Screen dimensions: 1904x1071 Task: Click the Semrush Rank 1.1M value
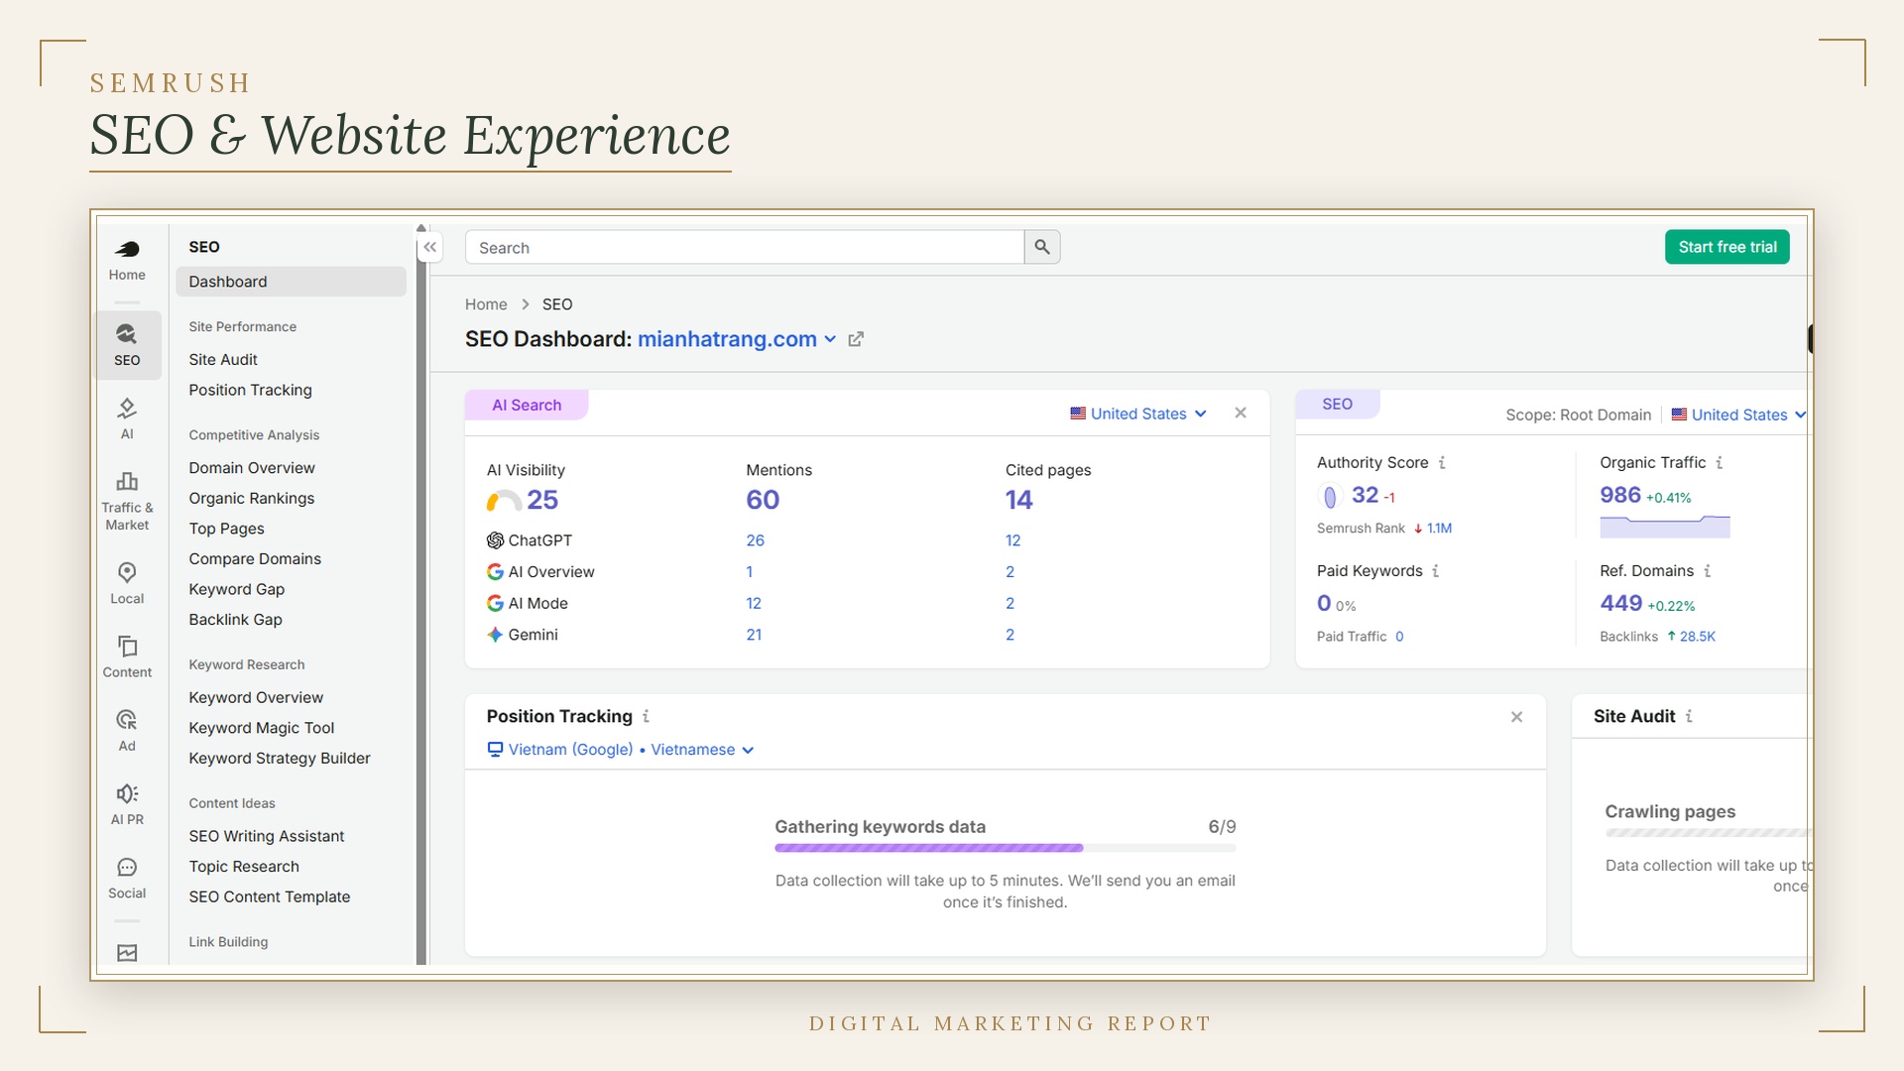coord(1439,529)
